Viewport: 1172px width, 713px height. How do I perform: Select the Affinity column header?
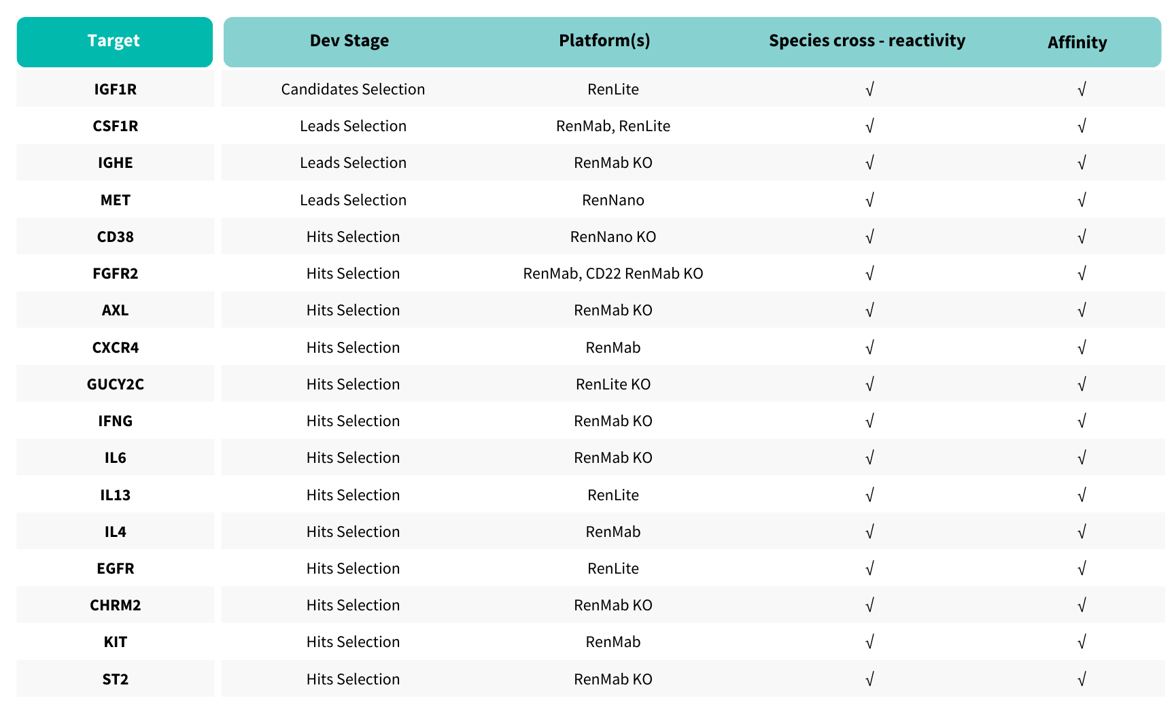(1077, 42)
